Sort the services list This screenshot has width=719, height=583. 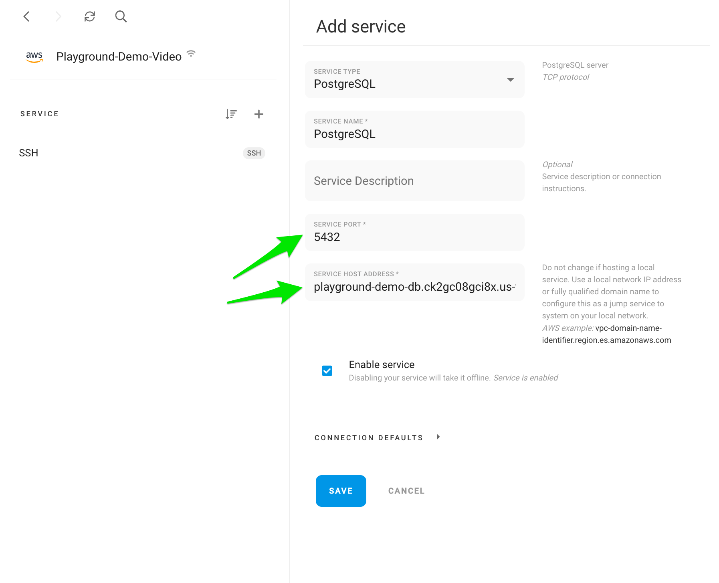tap(231, 114)
